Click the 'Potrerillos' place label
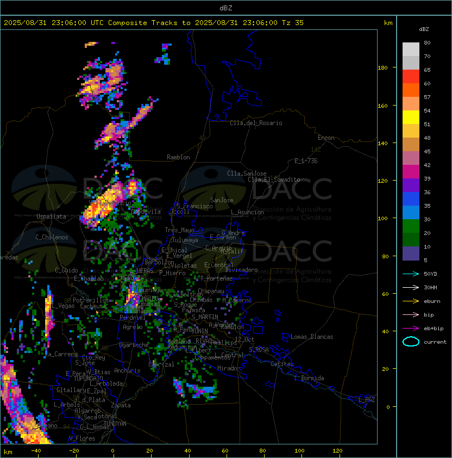This screenshot has height=458, width=452. tap(91, 300)
